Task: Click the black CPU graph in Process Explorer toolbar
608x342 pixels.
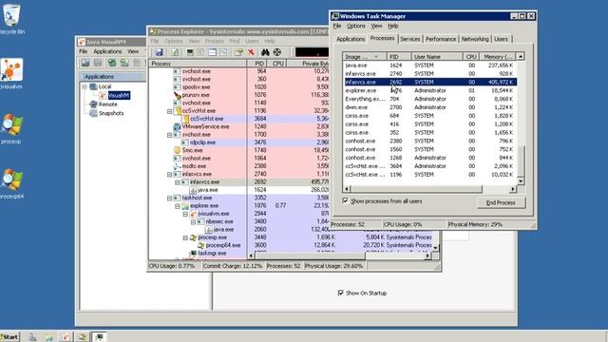Action: point(312,52)
